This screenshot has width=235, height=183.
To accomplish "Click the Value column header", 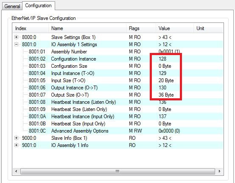I will (175, 28).
